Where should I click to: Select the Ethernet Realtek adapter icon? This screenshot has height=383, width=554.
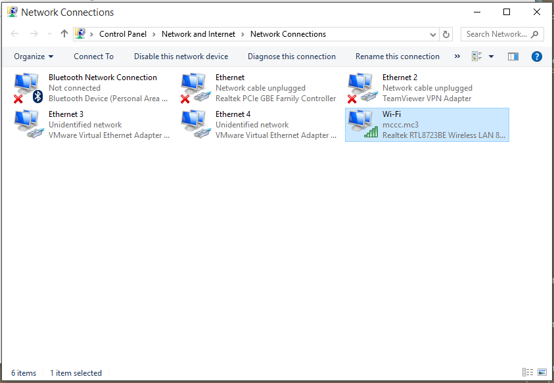(x=195, y=88)
